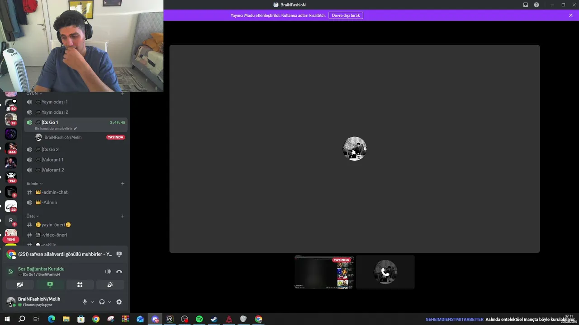Image resolution: width=579 pixels, height=325 pixels.
Task: Jump to new mentions via YENİ pill
Action: [11, 240]
